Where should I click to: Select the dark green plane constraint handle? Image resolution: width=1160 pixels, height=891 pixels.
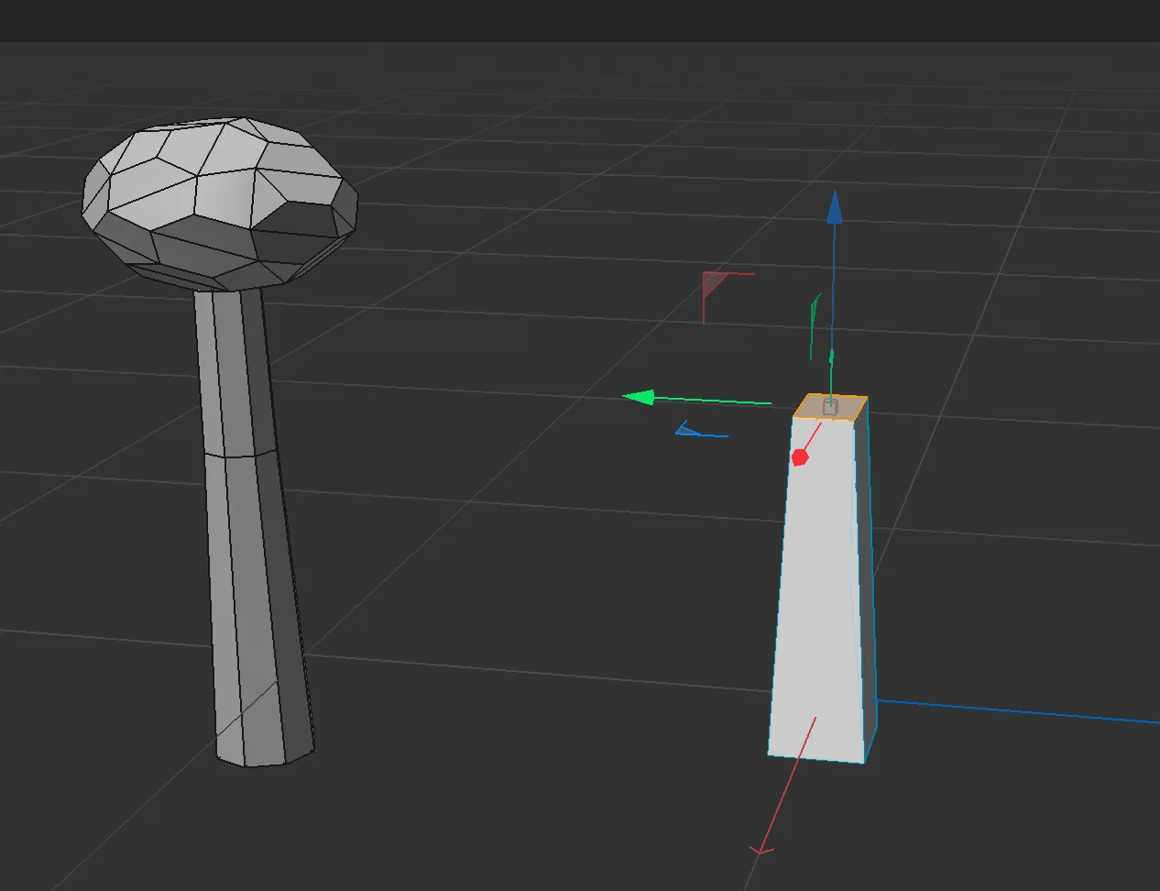(x=814, y=325)
